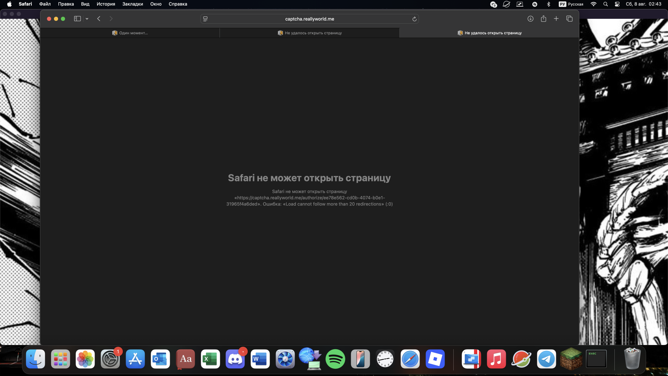Screen dimensions: 668x376
Task: Open the Окно menu
Action: click(156, 4)
